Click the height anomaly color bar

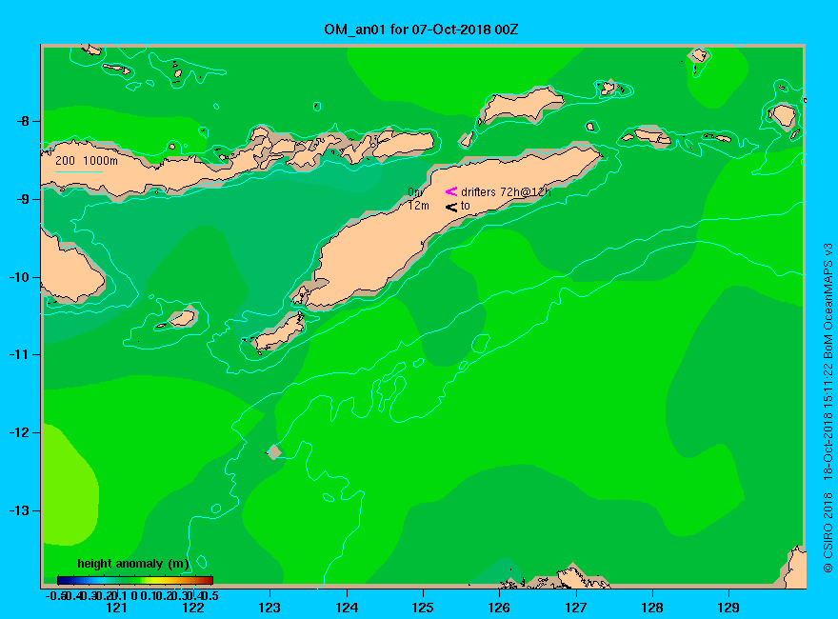point(135,580)
